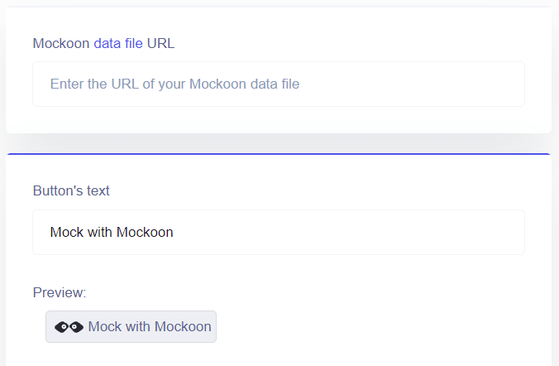Click blank area right of the preview button
Screen dimensions: 559x366
(372, 327)
